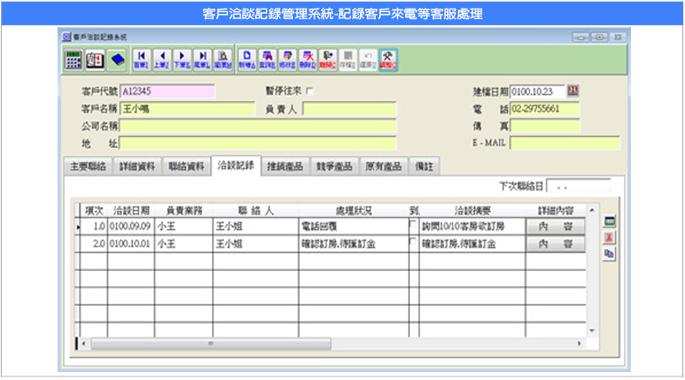Check the 到 checkbox in first row
Screen dimensions: 685x380
tap(413, 225)
